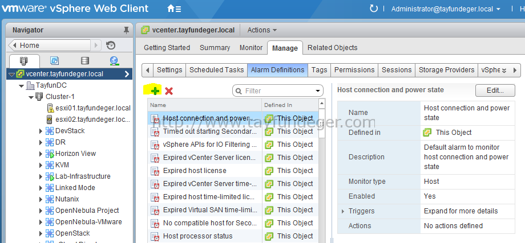The width and height of the screenshot is (525, 243).
Task: Switch to the Tags sub-tab
Action: tap(319, 70)
